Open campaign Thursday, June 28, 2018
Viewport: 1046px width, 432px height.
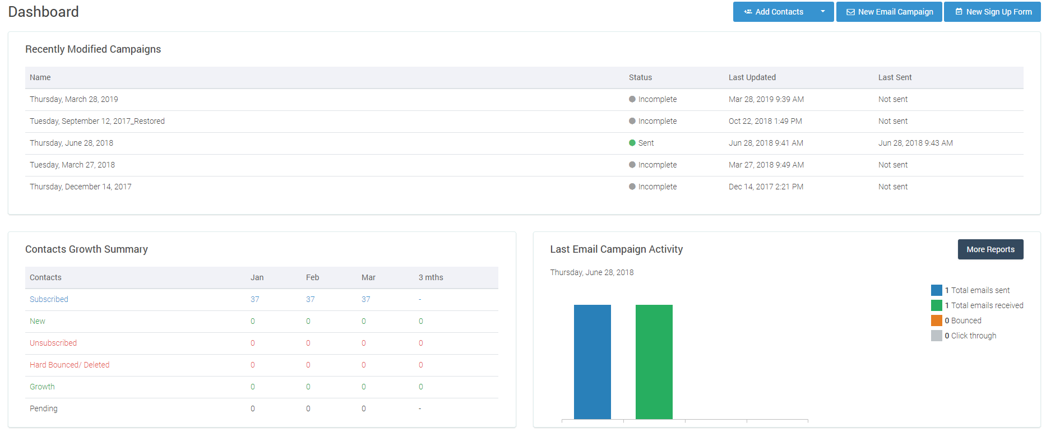click(x=71, y=143)
